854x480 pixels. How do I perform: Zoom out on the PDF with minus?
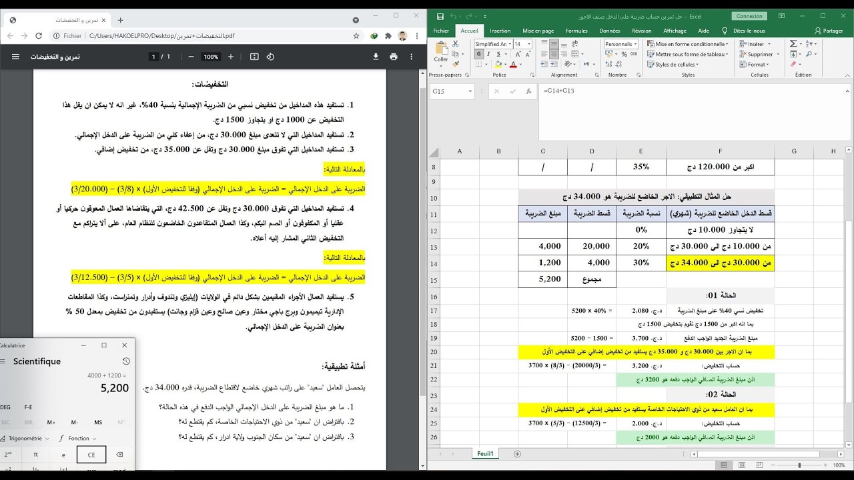pos(191,57)
